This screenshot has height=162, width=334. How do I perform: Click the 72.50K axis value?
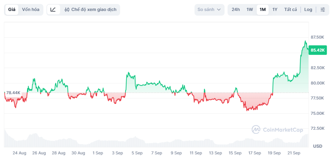(318, 128)
